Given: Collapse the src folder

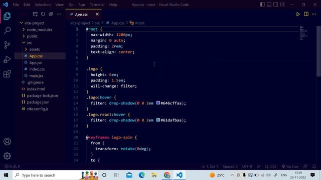Looking at the screenshot, I should click(29, 43).
